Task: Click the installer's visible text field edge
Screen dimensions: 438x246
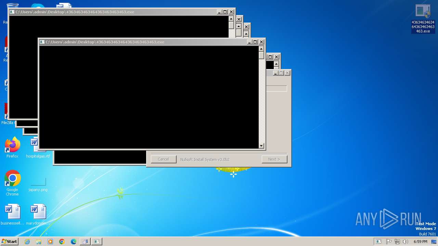Action: pos(276,88)
